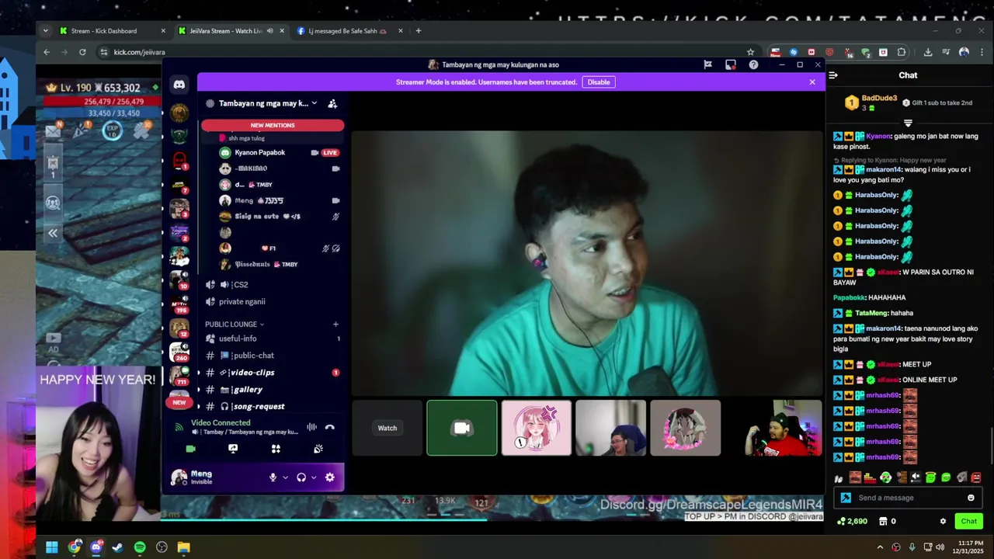Collapse the PUBLIC LOUNGE category
994x559 pixels.
tap(234, 324)
